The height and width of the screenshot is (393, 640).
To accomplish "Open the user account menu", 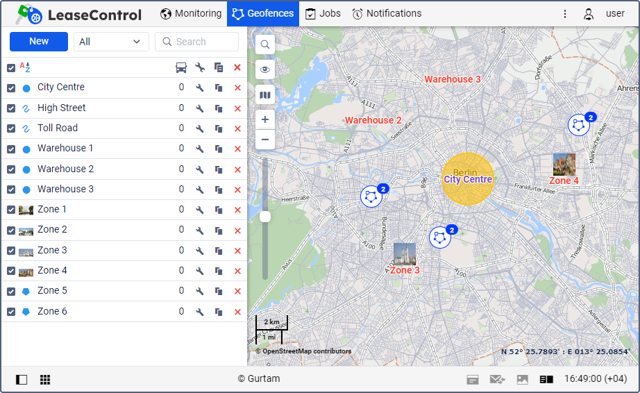I will pyautogui.click(x=605, y=14).
